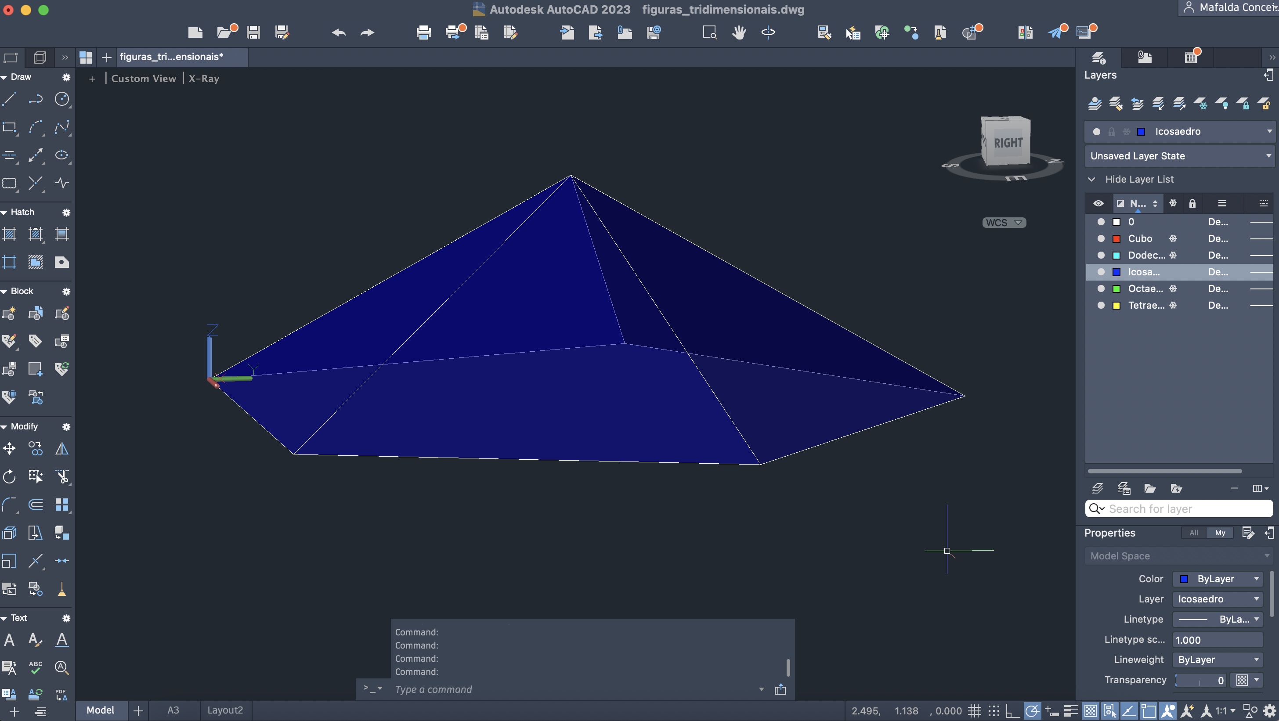The width and height of the screenshot is (1279, 721).
Task: Click the Plot printer icon
Action: pos(423,33)
